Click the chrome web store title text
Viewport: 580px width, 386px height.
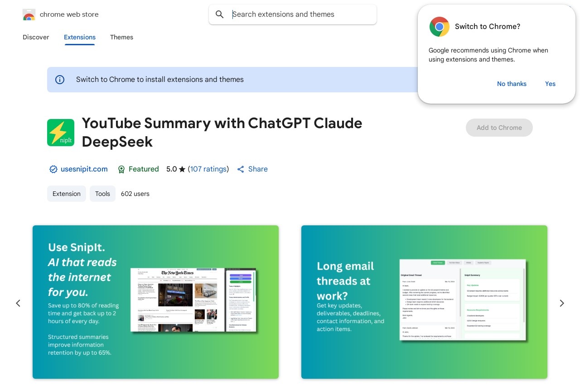(x=69, y=14)
